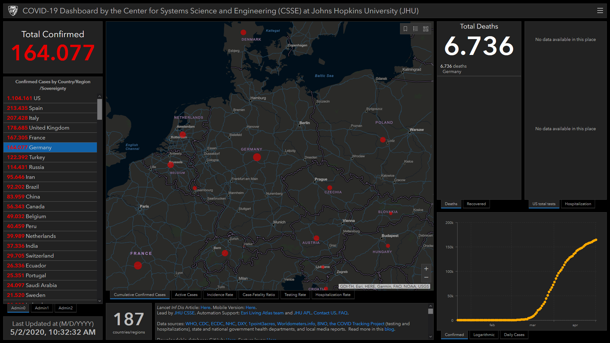Zoom out on the map with minus button
The image size is (610, 343).
click(x=426, y=278)
